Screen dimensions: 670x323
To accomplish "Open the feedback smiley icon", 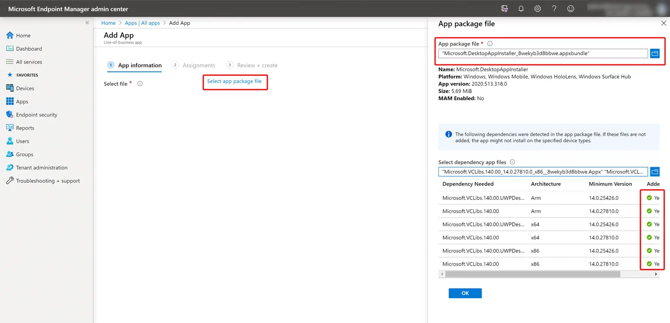I will [x=570, y=9].
